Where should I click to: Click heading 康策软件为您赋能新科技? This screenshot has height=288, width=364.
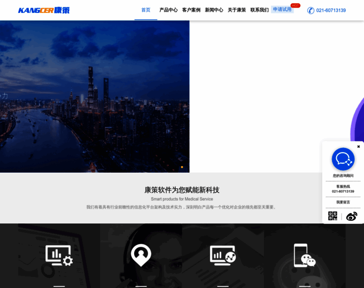pyautogui.click(x=182, y=190)
